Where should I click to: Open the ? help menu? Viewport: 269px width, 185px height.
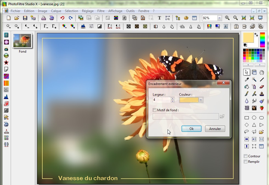[x=154, y=11]
